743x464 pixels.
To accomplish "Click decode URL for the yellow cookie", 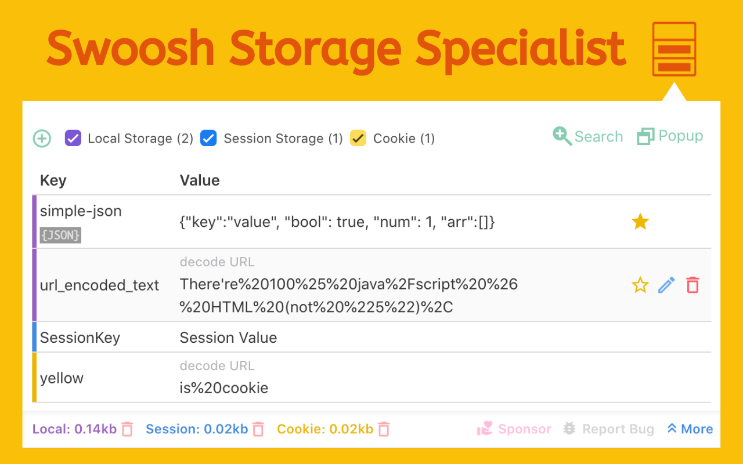I will tap(217, 365).
